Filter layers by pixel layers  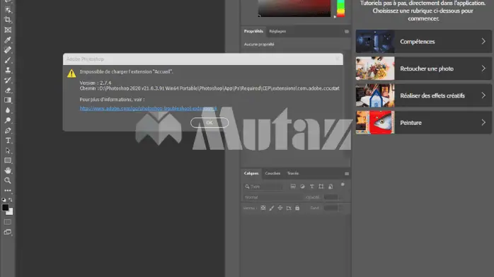point(293,187)
